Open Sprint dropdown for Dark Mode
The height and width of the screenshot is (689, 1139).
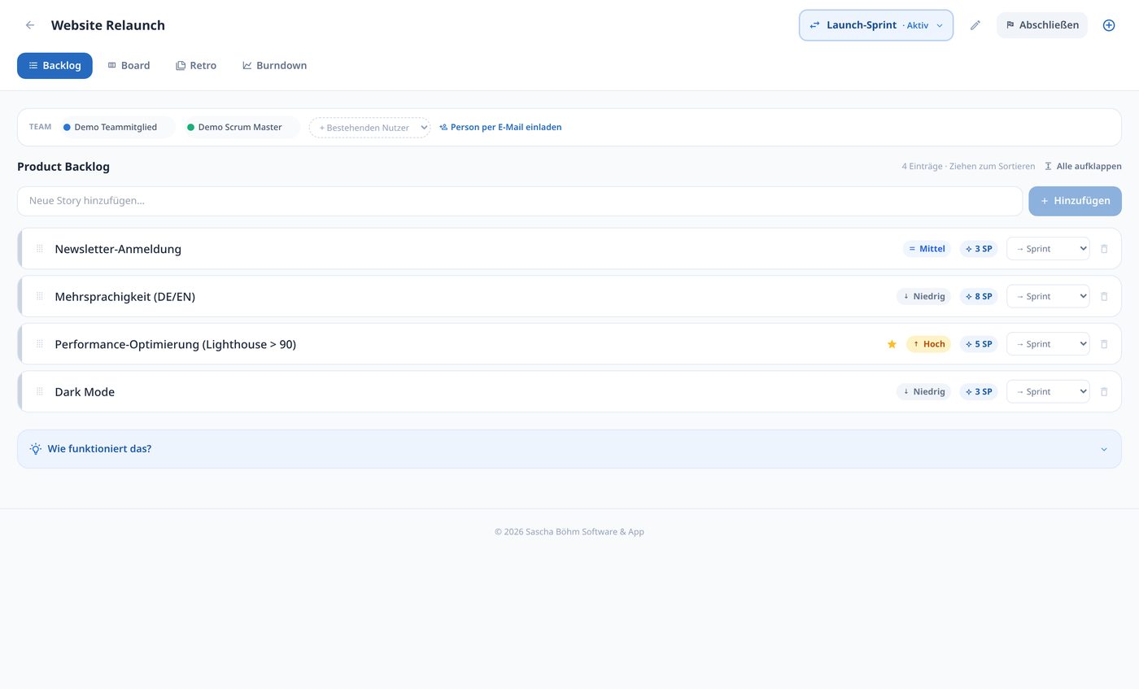(1048, 392)
